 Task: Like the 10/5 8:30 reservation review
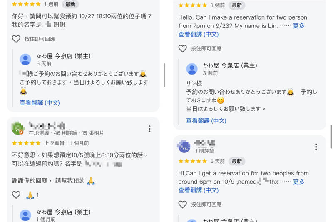pos(16,195)
